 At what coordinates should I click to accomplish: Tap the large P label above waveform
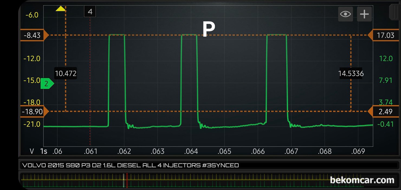click(x=209, y=29)
